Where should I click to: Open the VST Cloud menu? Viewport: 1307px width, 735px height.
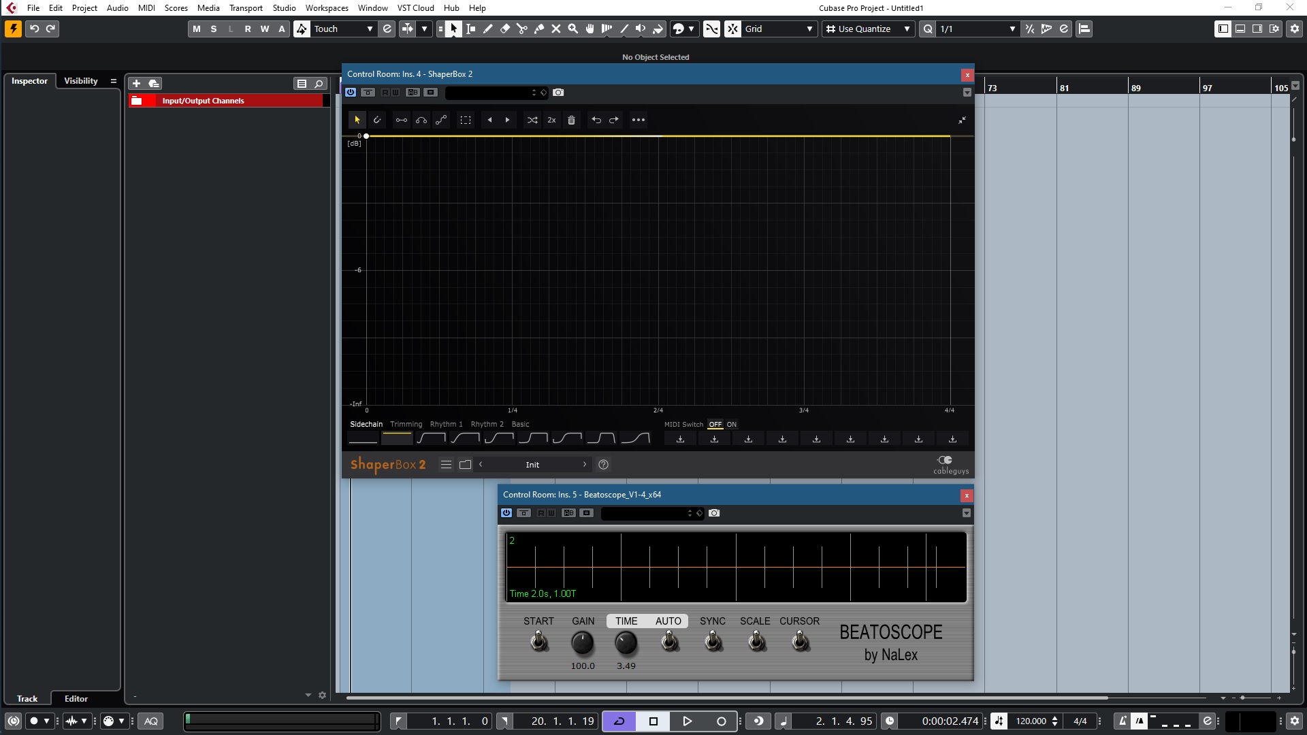pos(415,8)
